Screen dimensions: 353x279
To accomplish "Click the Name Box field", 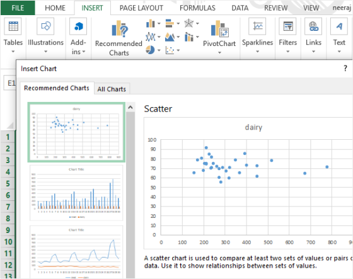I will point(10,83).
